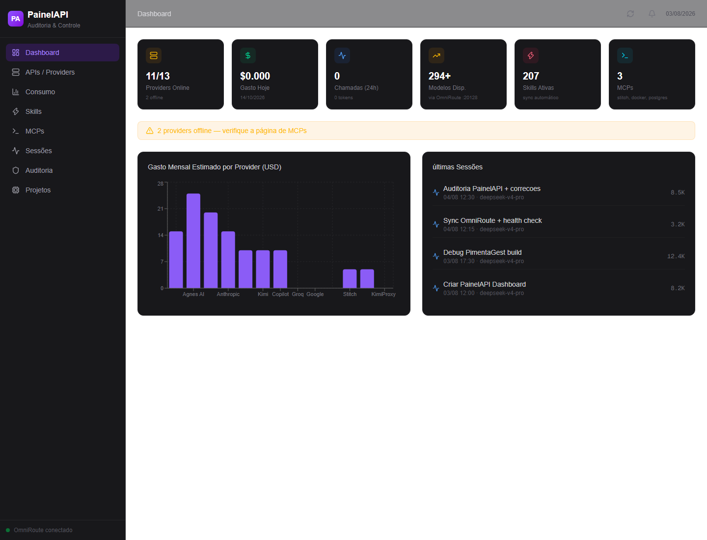Click the '2 providers offline' alert message
The height and width of the screenshot is (540, 707).
[232, 131]
